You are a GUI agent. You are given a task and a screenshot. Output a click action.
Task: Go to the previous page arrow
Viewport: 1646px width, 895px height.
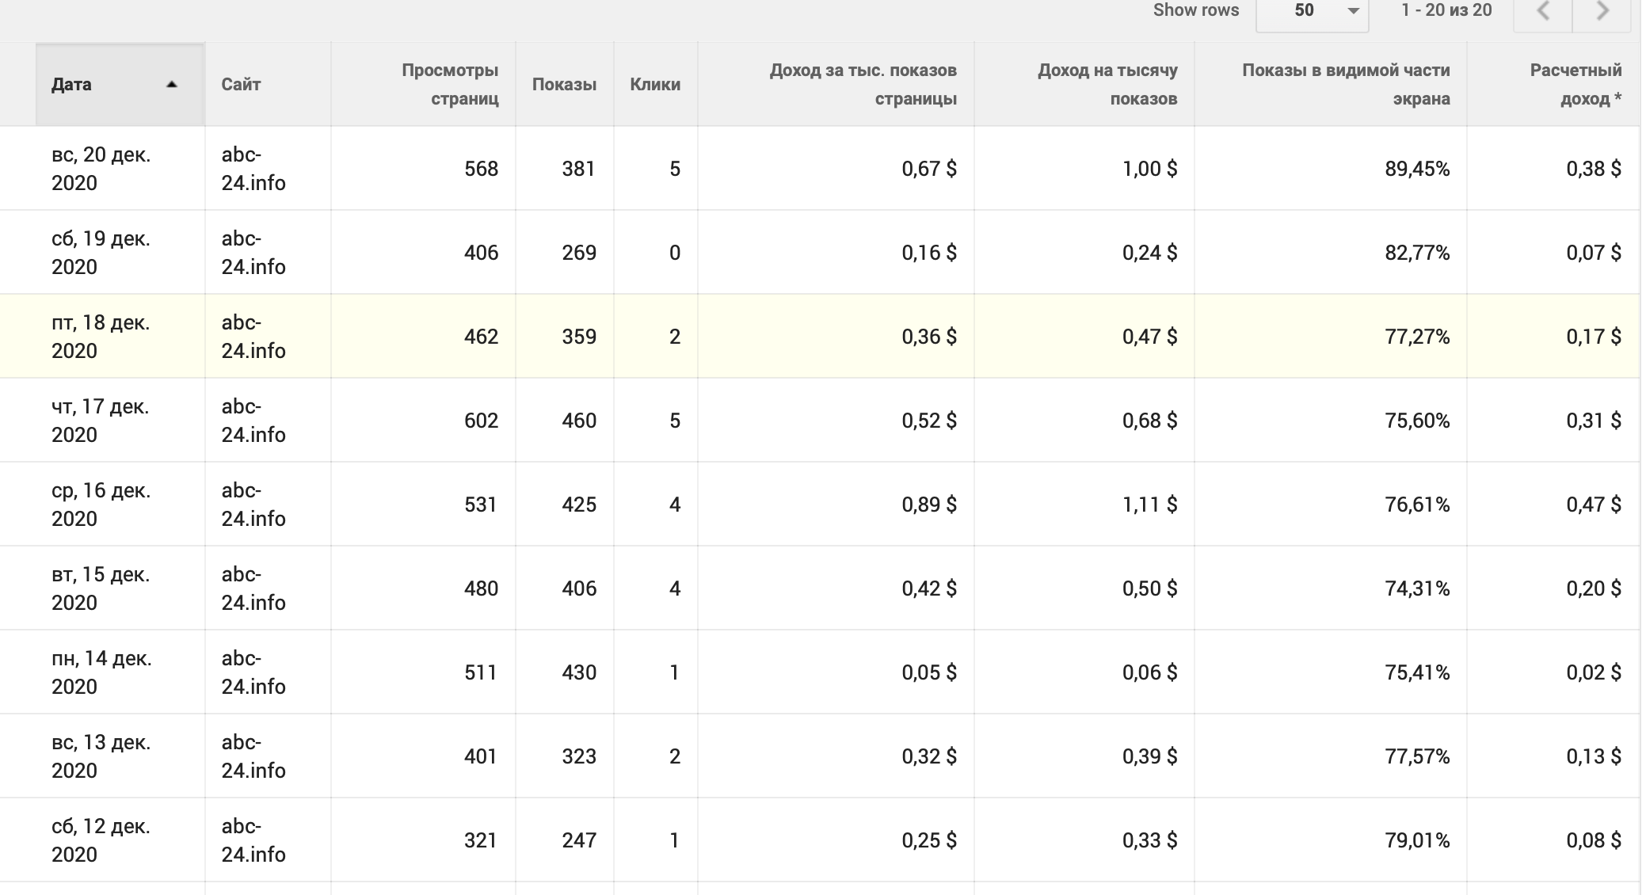tap(1542, 11)
